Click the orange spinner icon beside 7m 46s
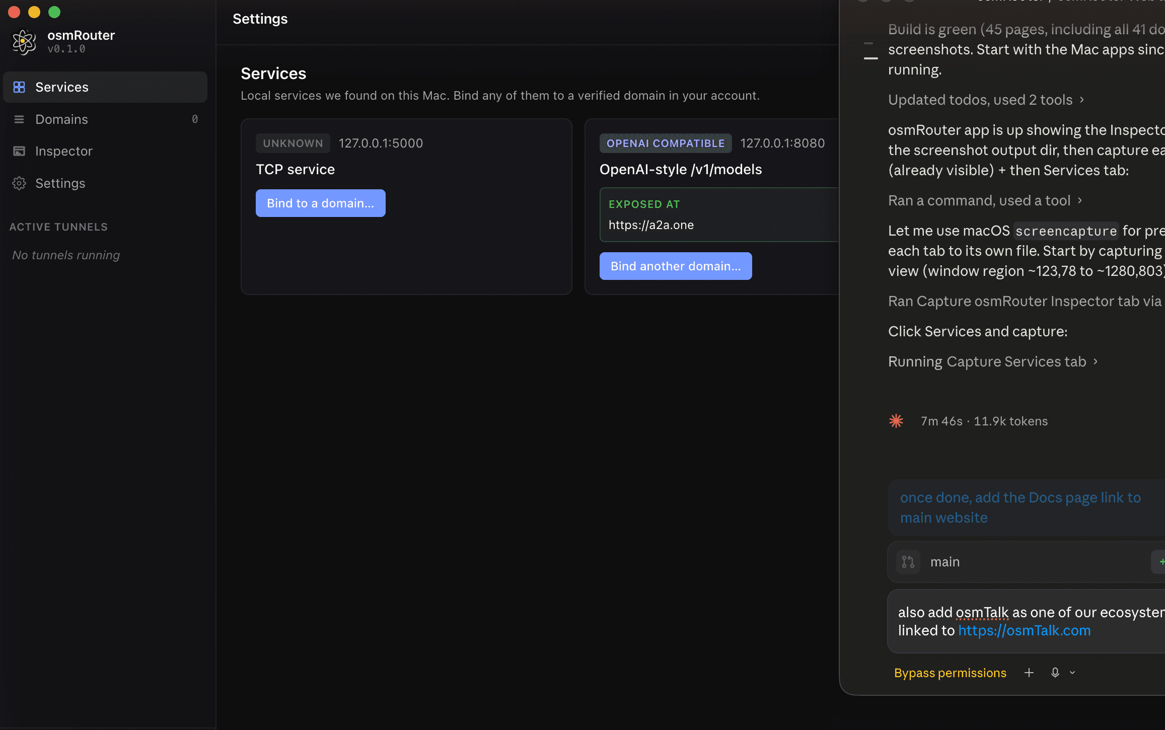Image resolution: width=1165 pixels, height=730 pixels. coord(896,421)
